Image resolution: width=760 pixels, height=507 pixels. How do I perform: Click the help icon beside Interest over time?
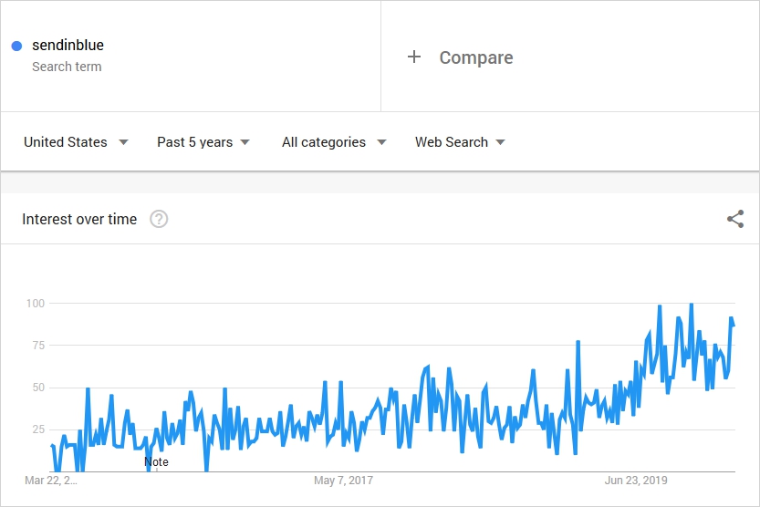(159, 219)
